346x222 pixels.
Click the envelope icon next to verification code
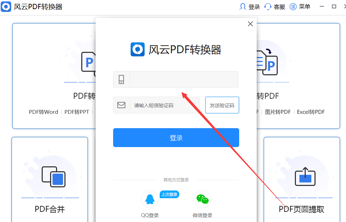[x=122, y=105]
